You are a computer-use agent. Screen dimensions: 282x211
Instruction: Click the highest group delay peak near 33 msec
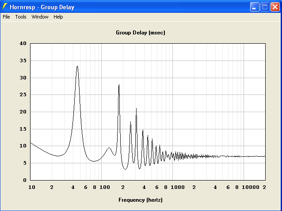click(x=77, y=66)
